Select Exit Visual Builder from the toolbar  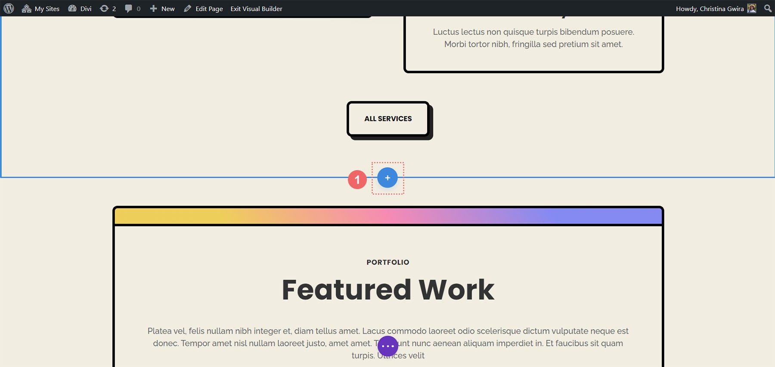[x=256, y=8]
